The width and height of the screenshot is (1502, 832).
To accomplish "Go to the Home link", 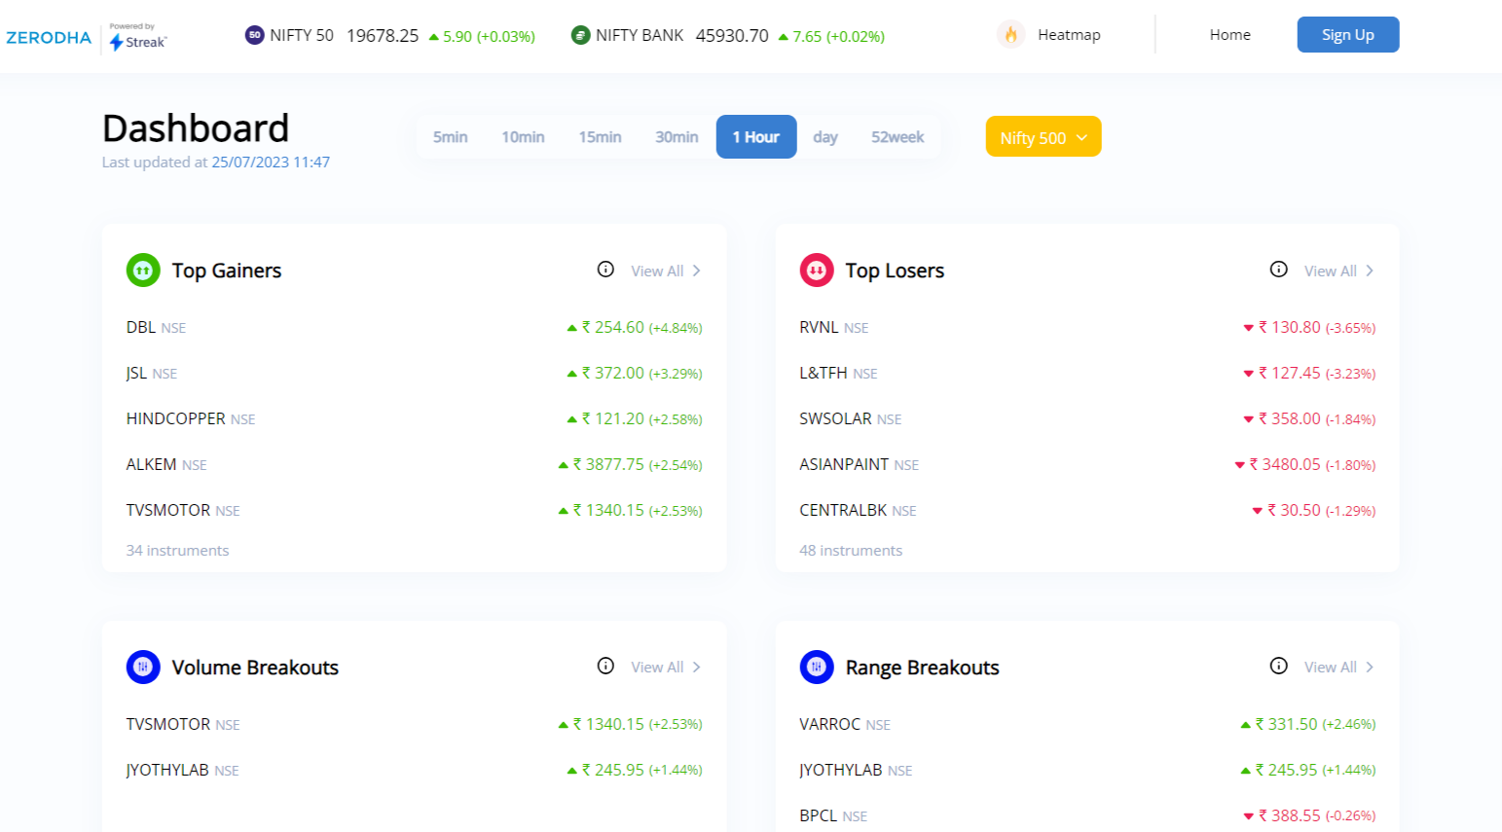I will tap(1230, 35).
